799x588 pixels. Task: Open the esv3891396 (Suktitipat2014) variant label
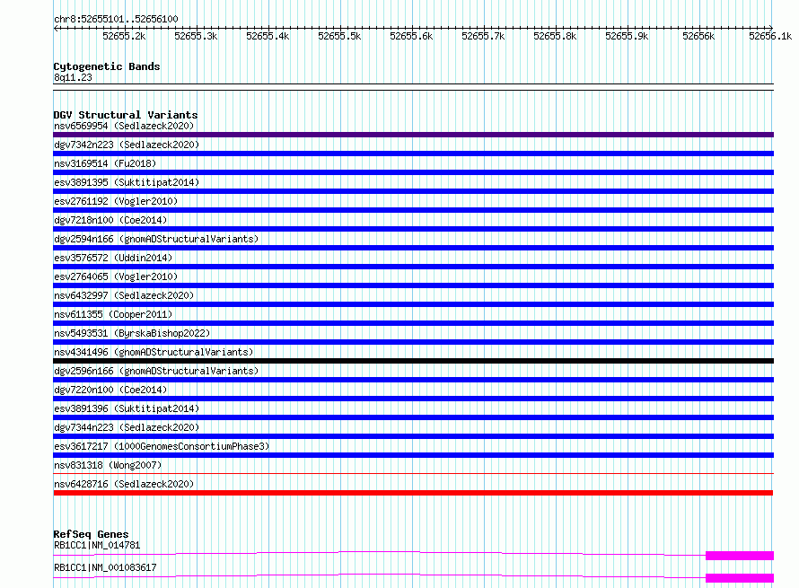click(x=127, y=408)
